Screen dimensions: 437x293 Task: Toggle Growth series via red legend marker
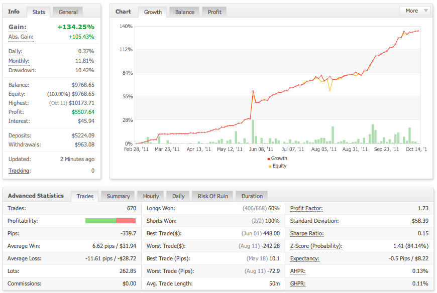tap(269, 159)
